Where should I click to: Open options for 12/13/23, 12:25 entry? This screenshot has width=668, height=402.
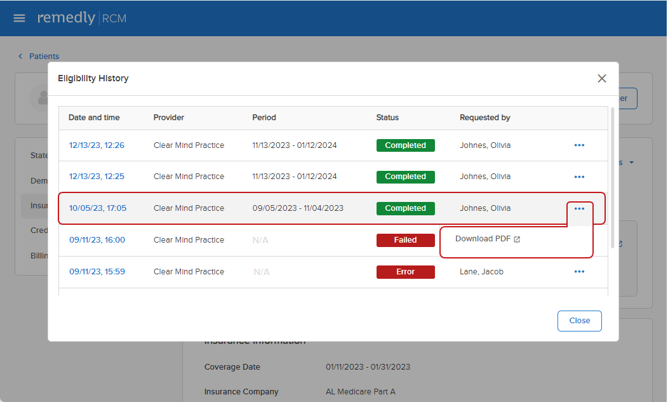click(x=578, y=177)
